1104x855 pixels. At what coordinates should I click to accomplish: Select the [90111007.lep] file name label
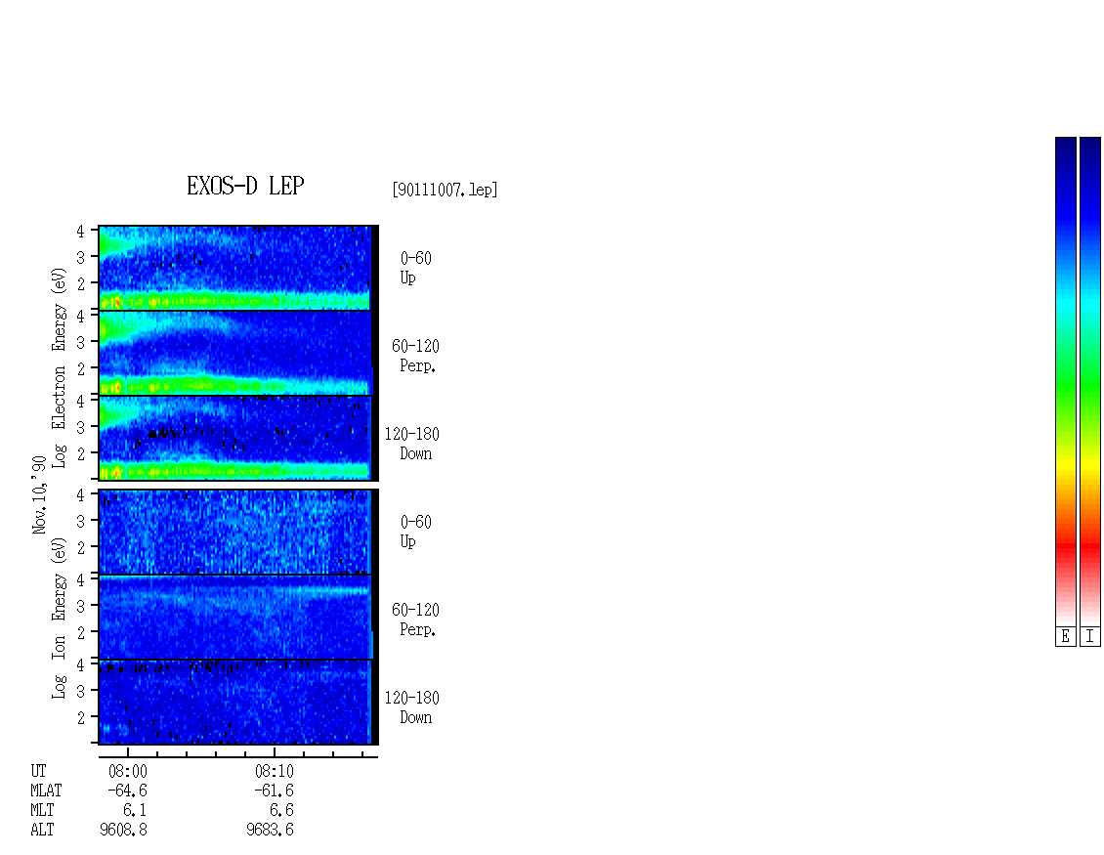click(445, 190)
